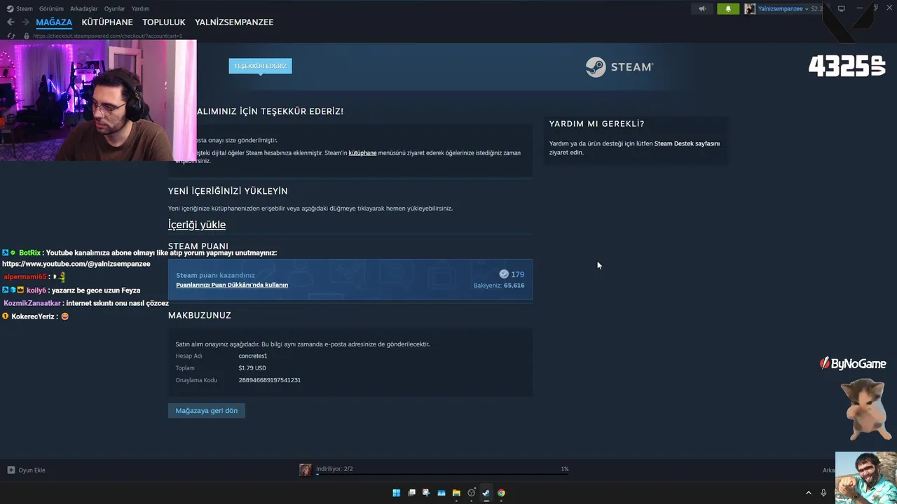Open the YALNIZSEMPANZEE profile tab

pyautogui.click(x=234, y=22)
